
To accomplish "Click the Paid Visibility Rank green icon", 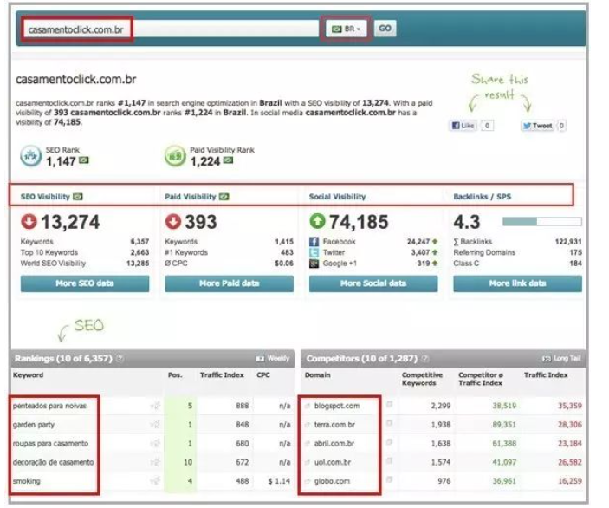I will point(175,156).
